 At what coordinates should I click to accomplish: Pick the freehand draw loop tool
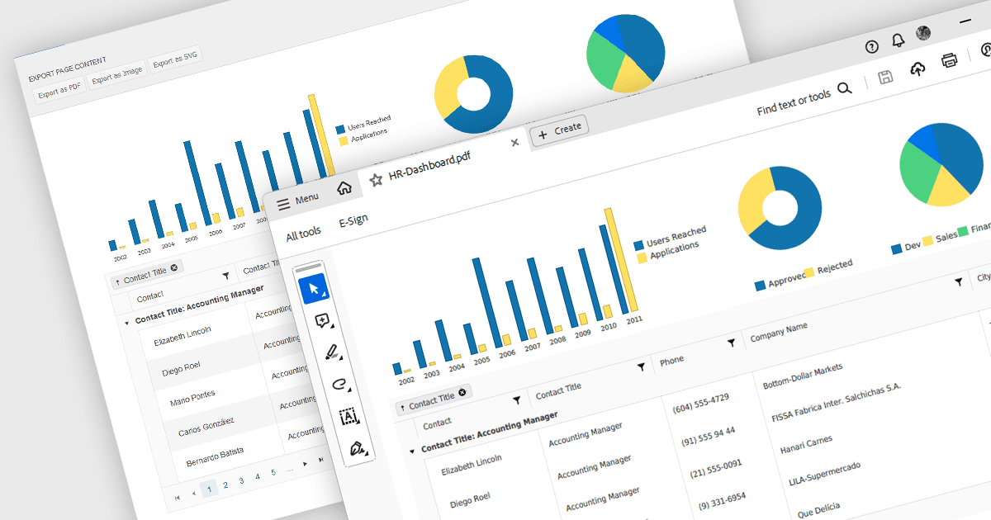pos(339,384)
